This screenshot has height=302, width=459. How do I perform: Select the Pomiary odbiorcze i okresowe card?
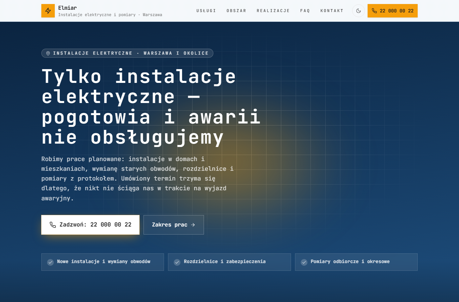coord(356,262)
